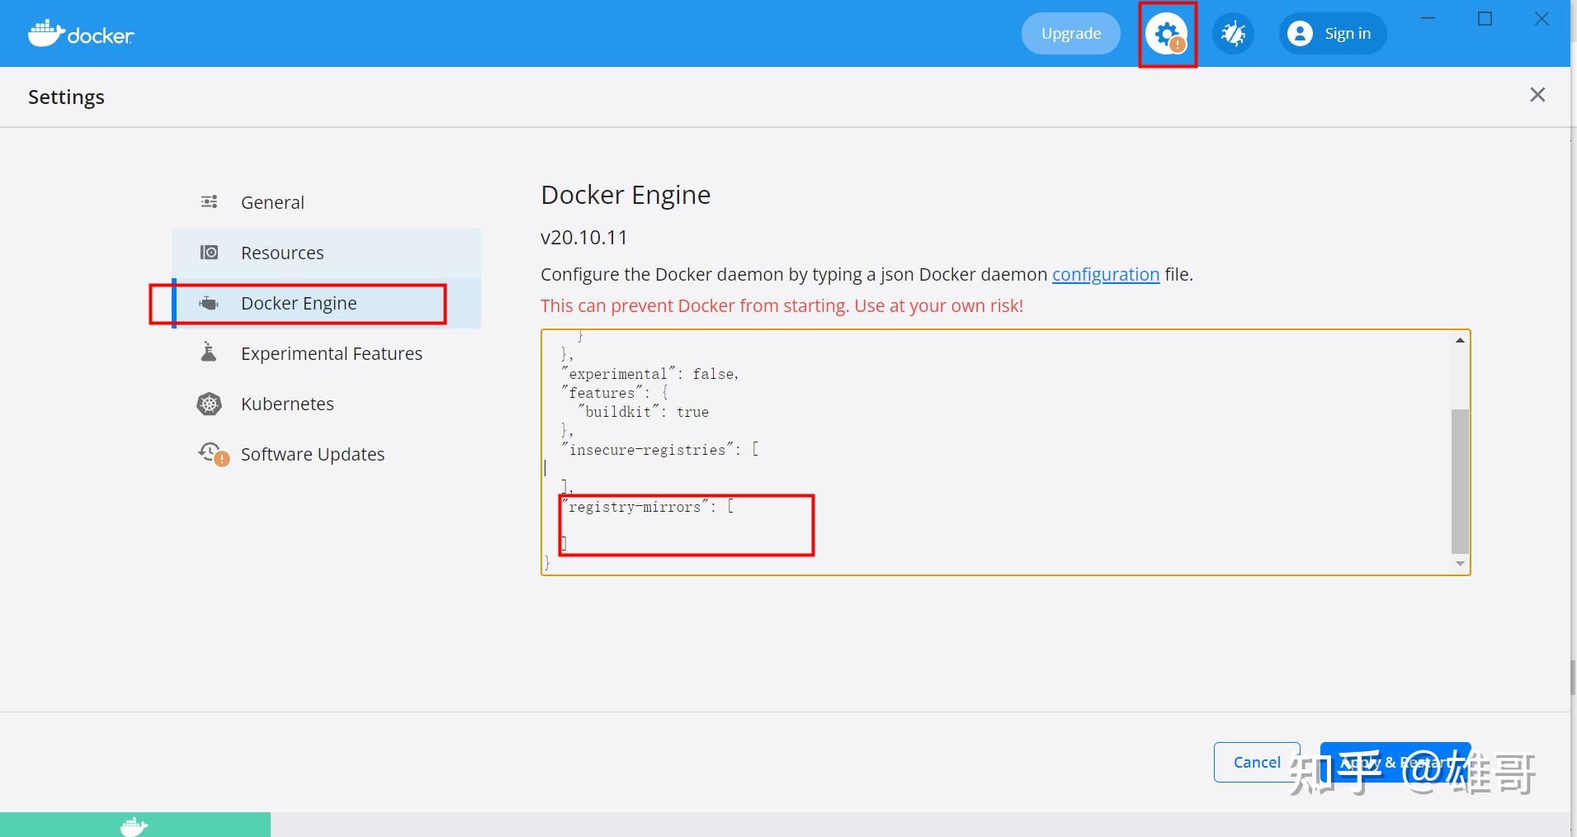Open the configuration documentation link
1577x837 pixels.
[1105, 274]
